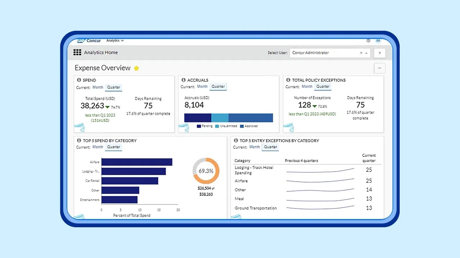Viewport: 460px width, 258px height.
Task: Open the Select User dropdown arrow
Action: pos(366,53)
